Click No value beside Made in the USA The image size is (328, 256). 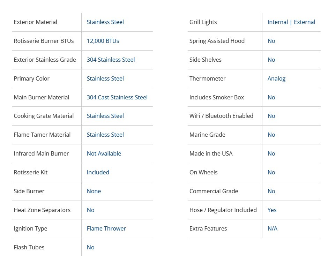coord(271,153)
